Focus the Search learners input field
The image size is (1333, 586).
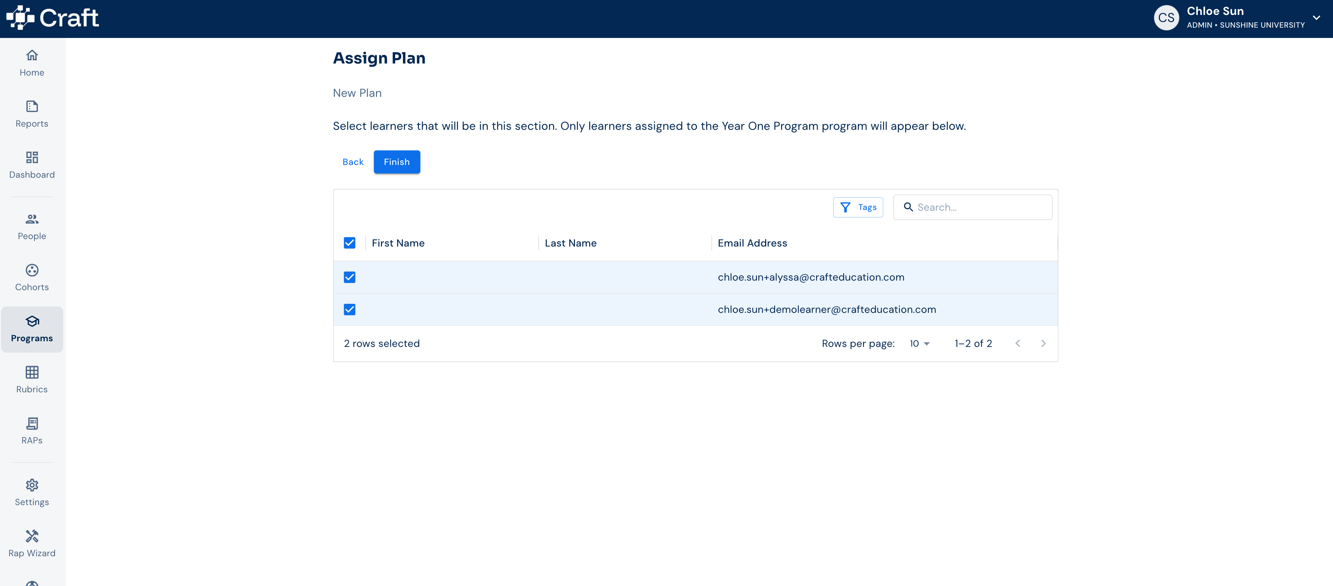[972, 207]
